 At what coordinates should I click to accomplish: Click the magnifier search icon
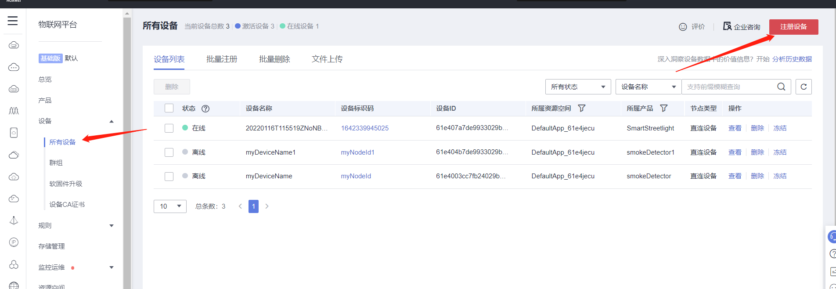click(781, 87)
